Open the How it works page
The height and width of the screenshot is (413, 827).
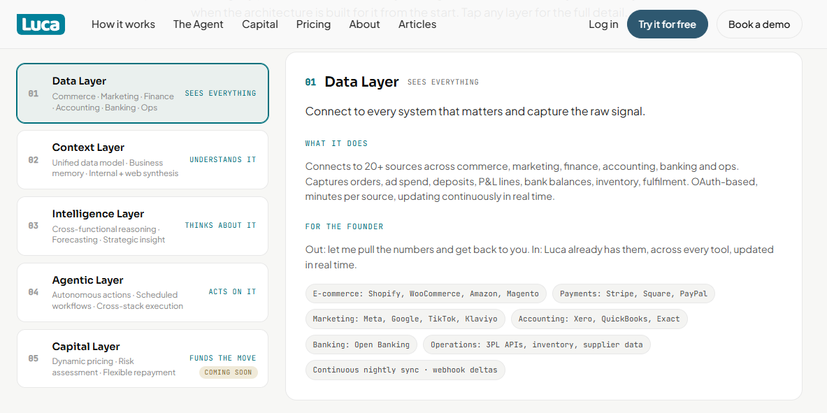pyautogui.click(x=124, y=24)
